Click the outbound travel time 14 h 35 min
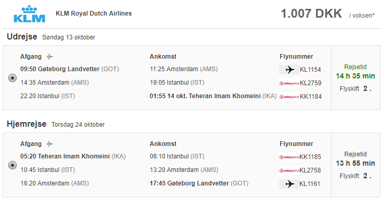The image size is (383, 200). click(x=355, y=76)
